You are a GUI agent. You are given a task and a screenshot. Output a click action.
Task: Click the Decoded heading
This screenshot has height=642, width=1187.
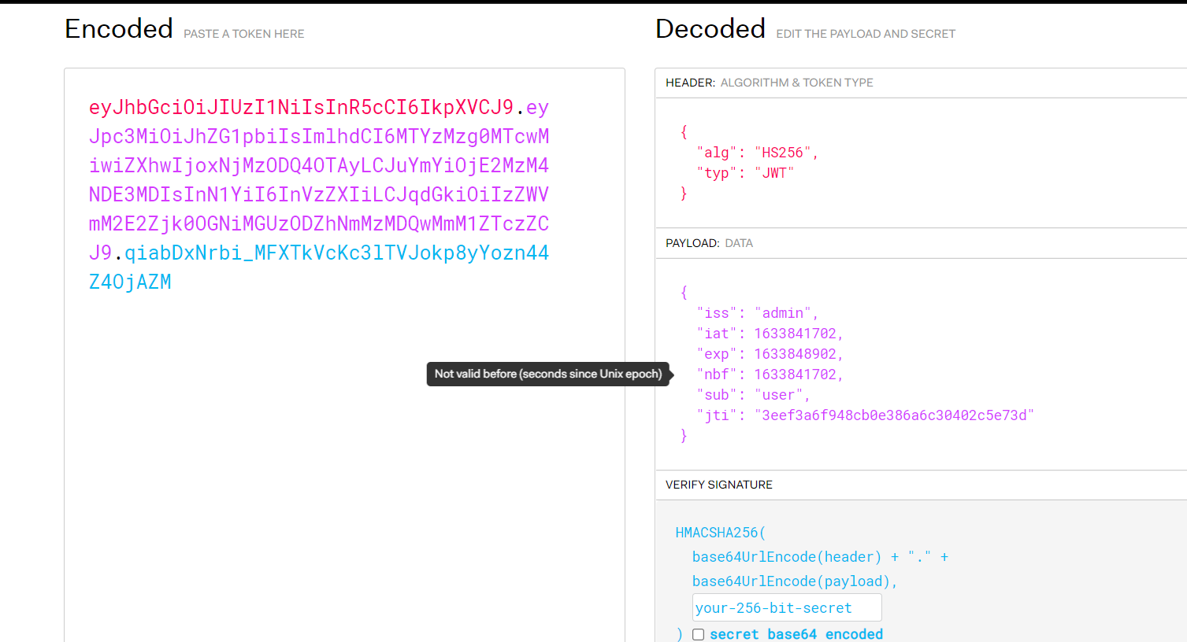710,29
